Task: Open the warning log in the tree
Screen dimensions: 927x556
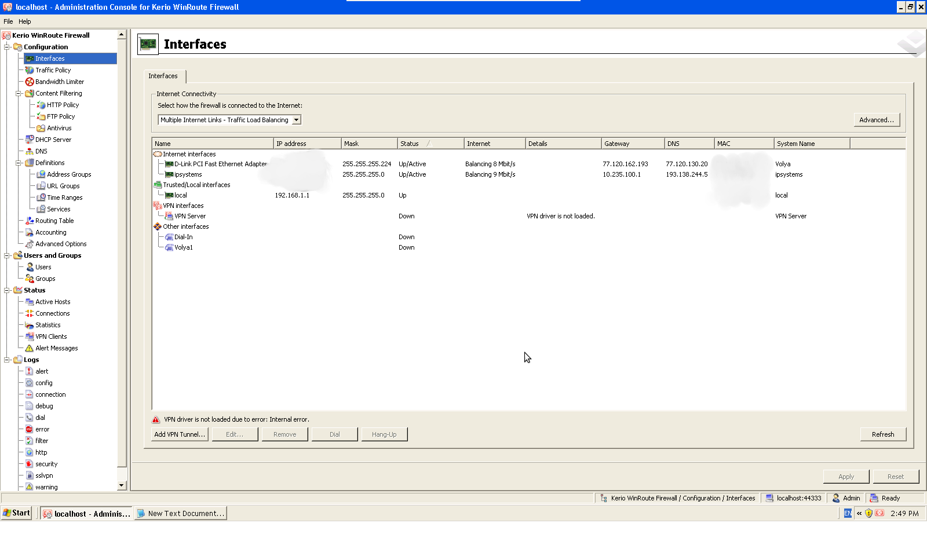Action: coord(46,487)
